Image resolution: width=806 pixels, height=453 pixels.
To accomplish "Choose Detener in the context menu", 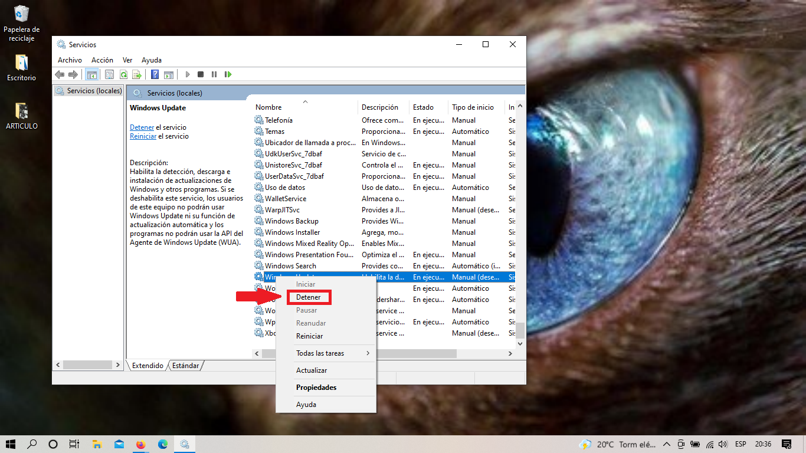I will click(x=309, y=297).
